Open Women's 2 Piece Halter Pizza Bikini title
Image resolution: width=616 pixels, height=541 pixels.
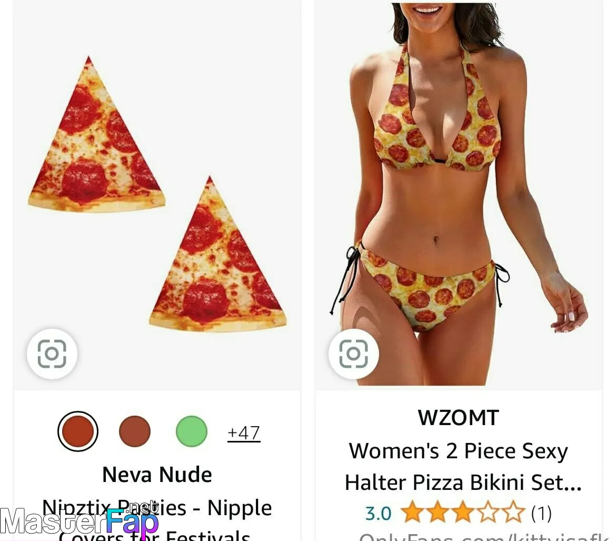(x=462, y=466)
